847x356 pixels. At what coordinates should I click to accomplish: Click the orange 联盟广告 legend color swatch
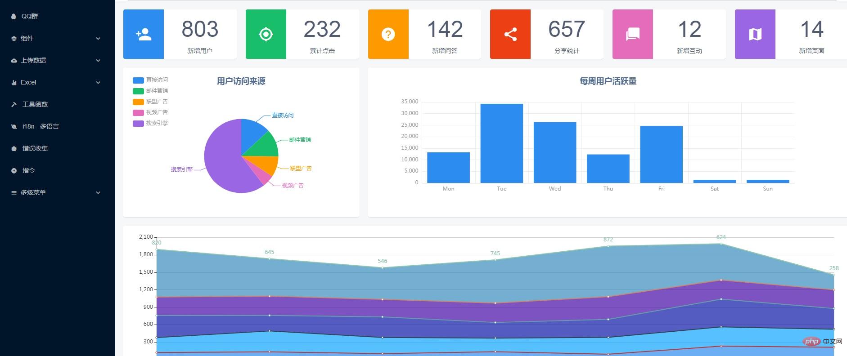(138, 102)
